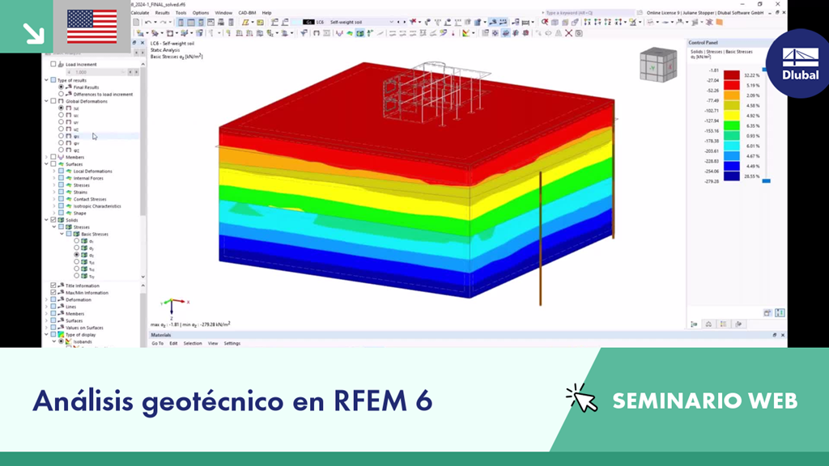Open the CAD-BIM menu

coord(247,13)
